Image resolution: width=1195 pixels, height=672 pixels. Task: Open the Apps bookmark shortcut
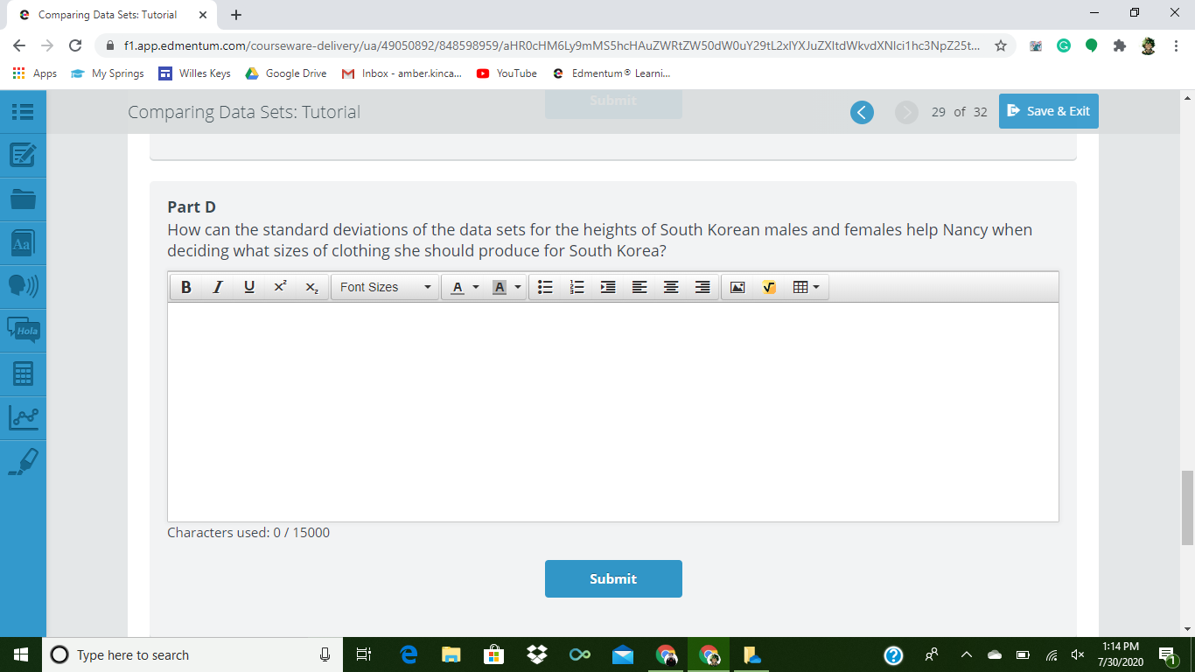point(35,73)
